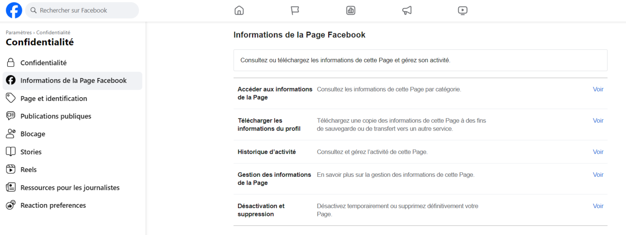Open Reaction preferences settings

pyautogui.click(x=73, y=205)
